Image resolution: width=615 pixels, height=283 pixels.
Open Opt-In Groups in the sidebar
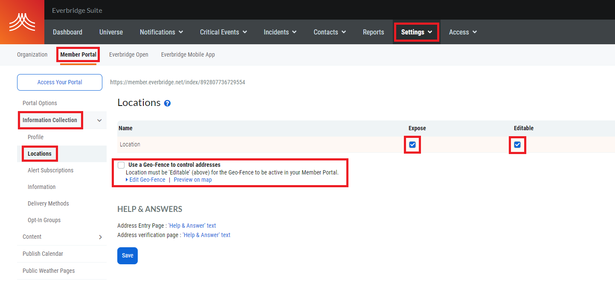(x=44, y=220)
